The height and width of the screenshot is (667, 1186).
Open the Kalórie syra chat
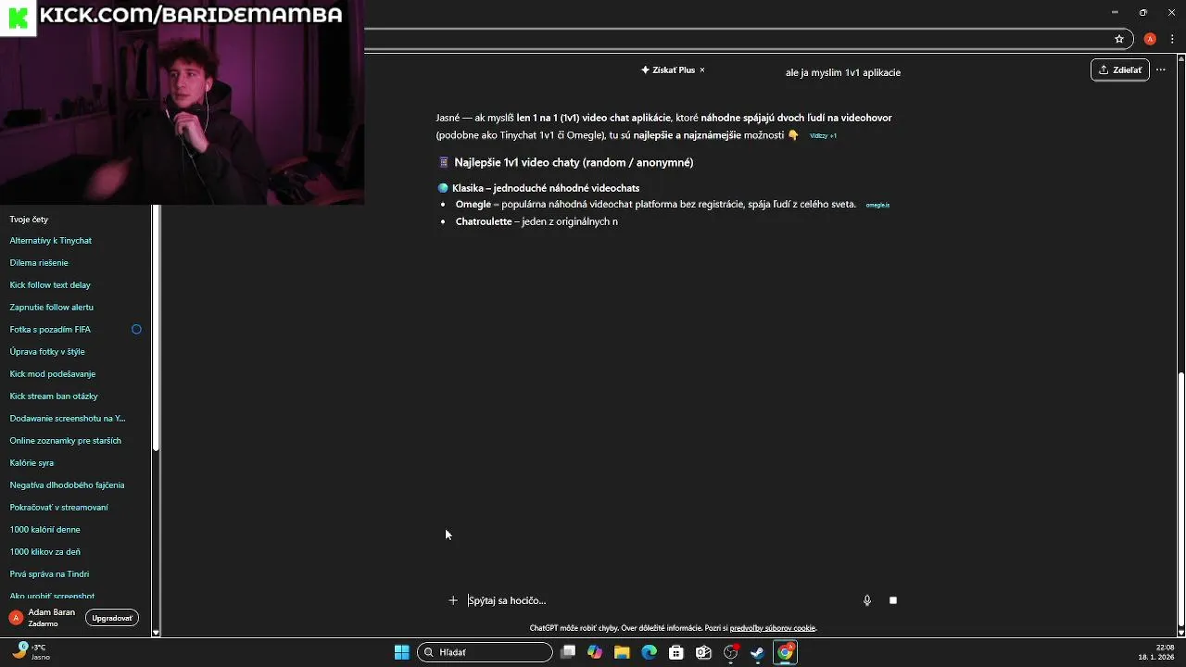tap(32, 463)
